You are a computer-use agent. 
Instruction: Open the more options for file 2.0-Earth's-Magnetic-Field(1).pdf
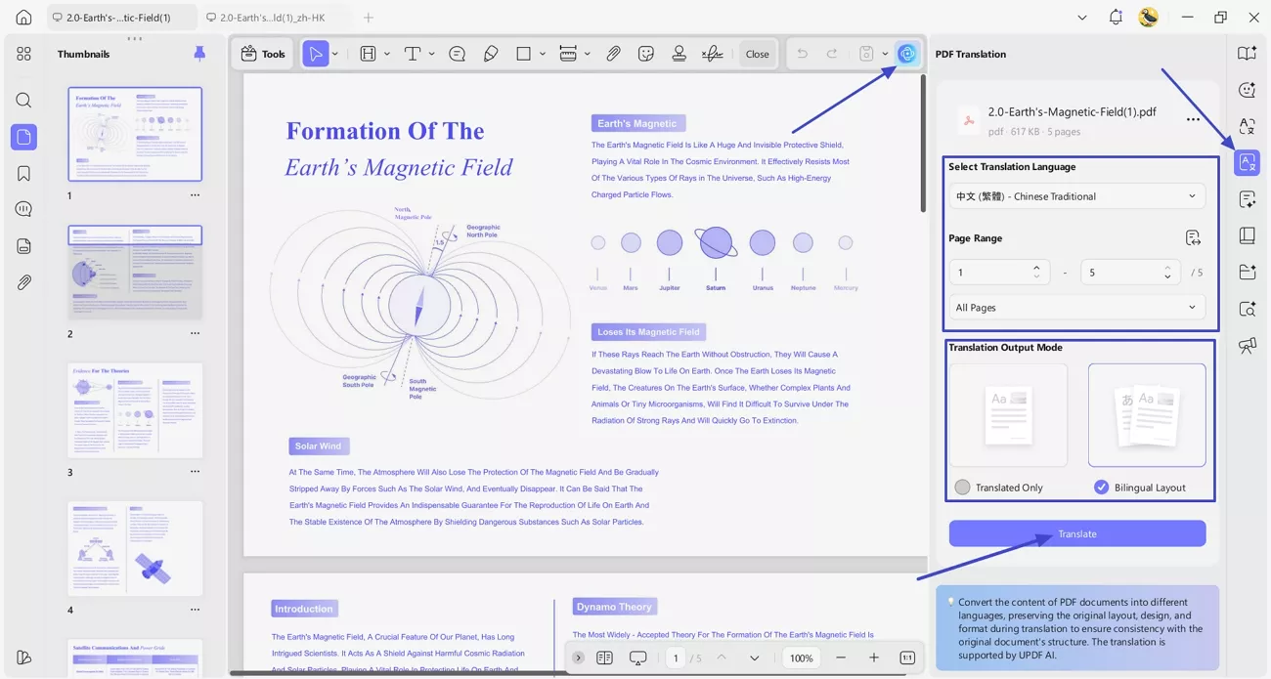point(1193,119)
